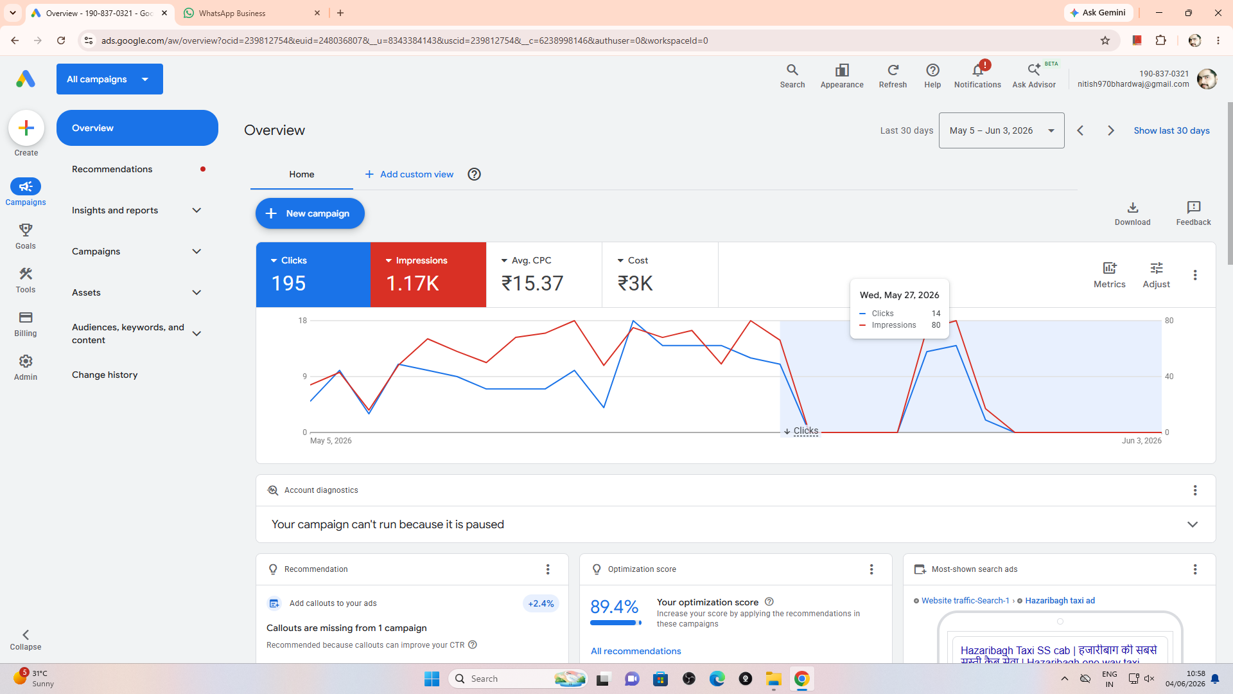Click the optimization score progress bar
The width and height of the screenshot is (1233, 694).
[616, 623]
